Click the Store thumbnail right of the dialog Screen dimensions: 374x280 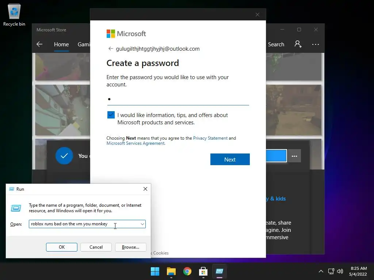[x=294, y=110]
